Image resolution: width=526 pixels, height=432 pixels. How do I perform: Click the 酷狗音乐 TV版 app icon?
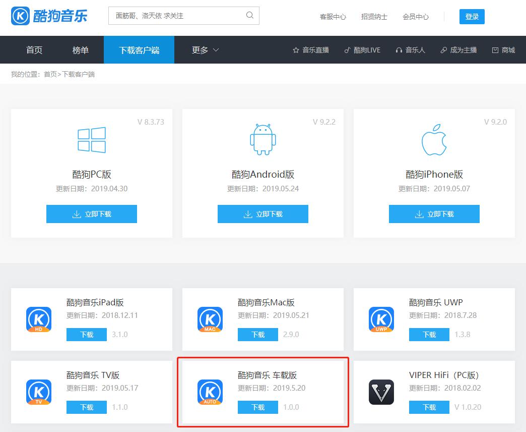pyautogui.click(x=38, y=392)
